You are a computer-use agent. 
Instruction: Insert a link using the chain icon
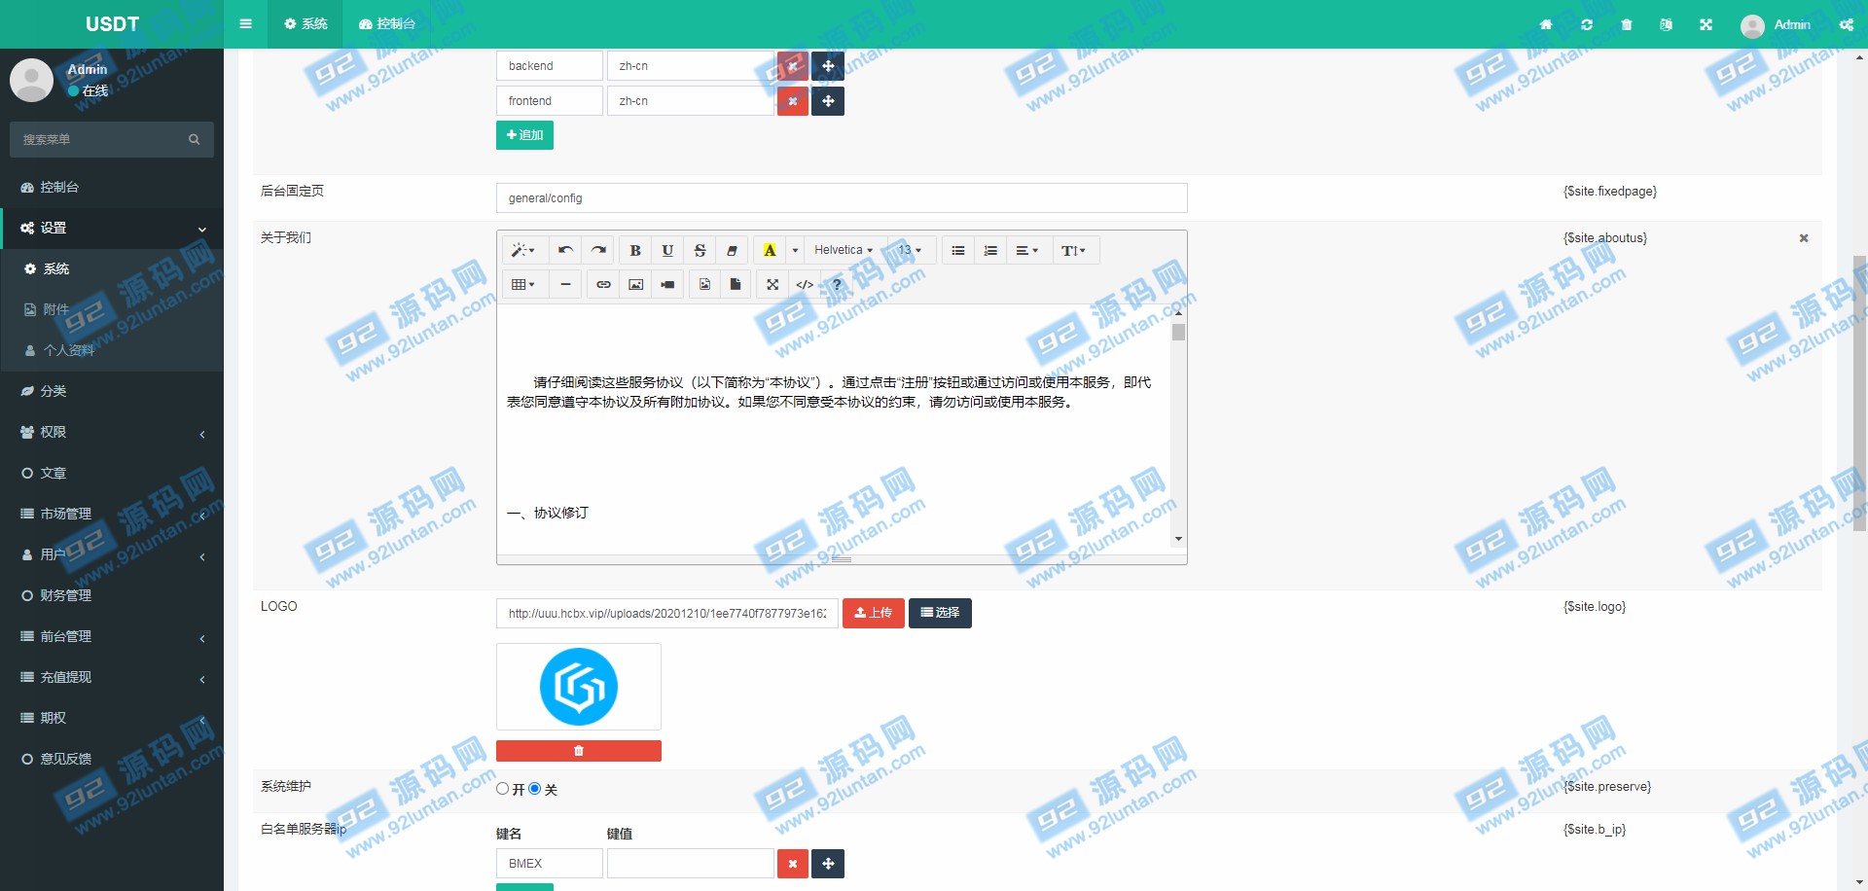603,285
